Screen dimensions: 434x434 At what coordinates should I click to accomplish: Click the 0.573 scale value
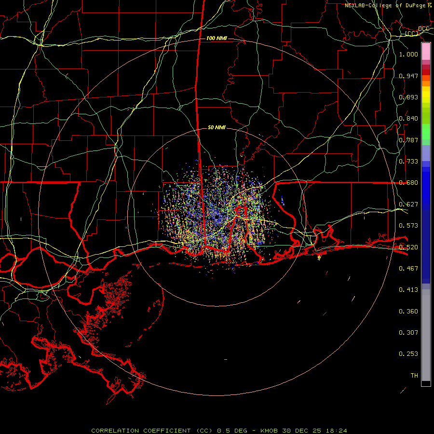pos(408,226)
